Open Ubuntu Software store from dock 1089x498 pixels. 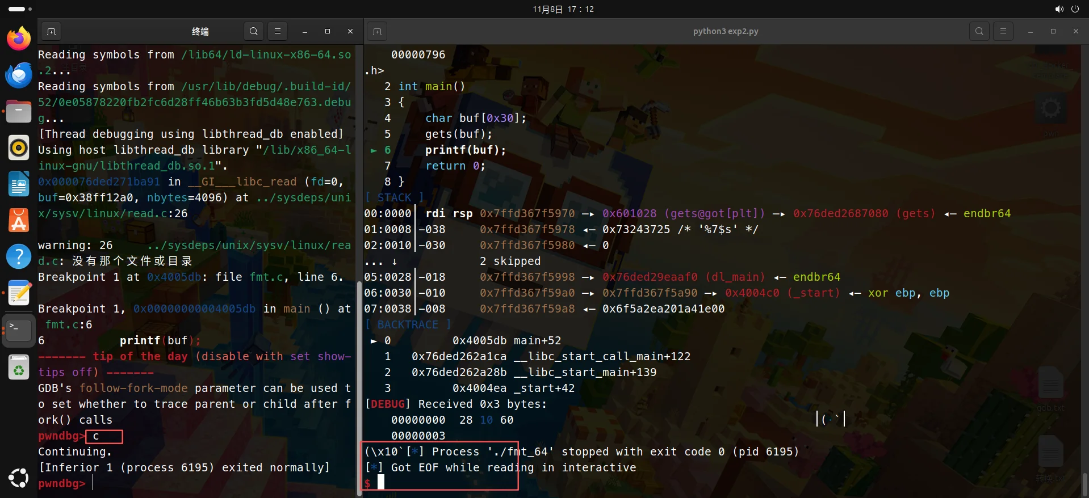click(x=19, y=221)
